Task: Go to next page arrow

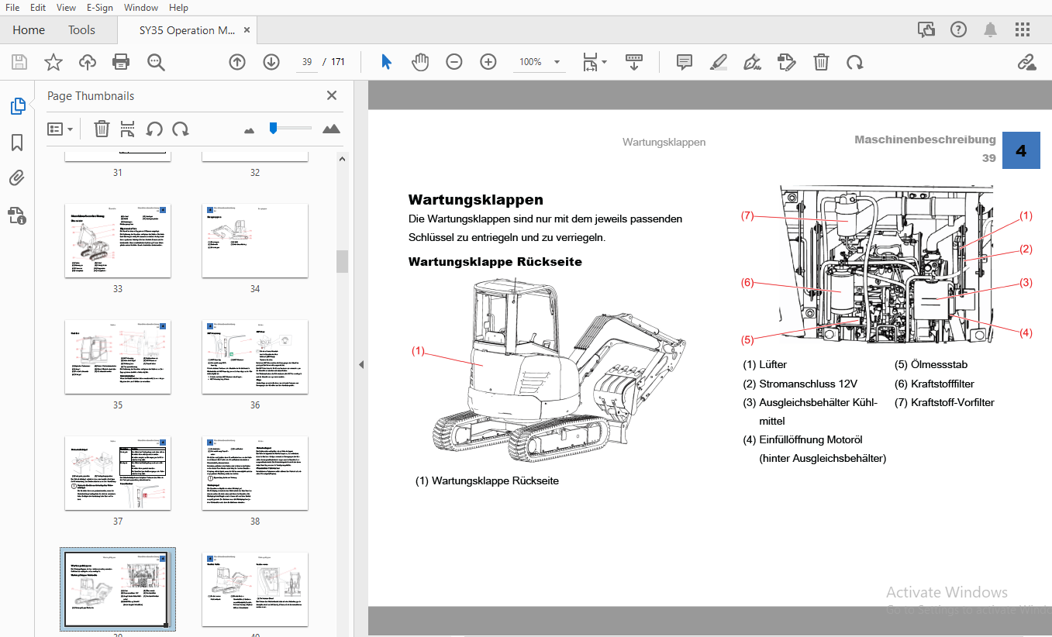Action: tap(271, 62)
